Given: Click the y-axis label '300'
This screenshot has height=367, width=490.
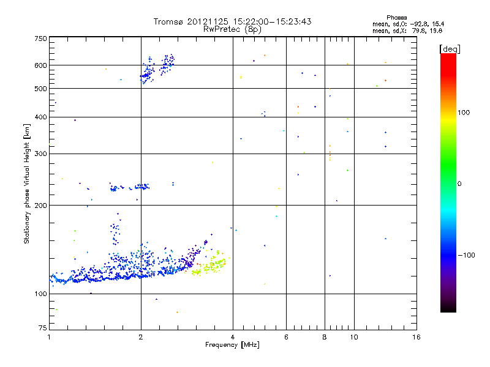Looking at the screenshot, I should click(40, 154).
